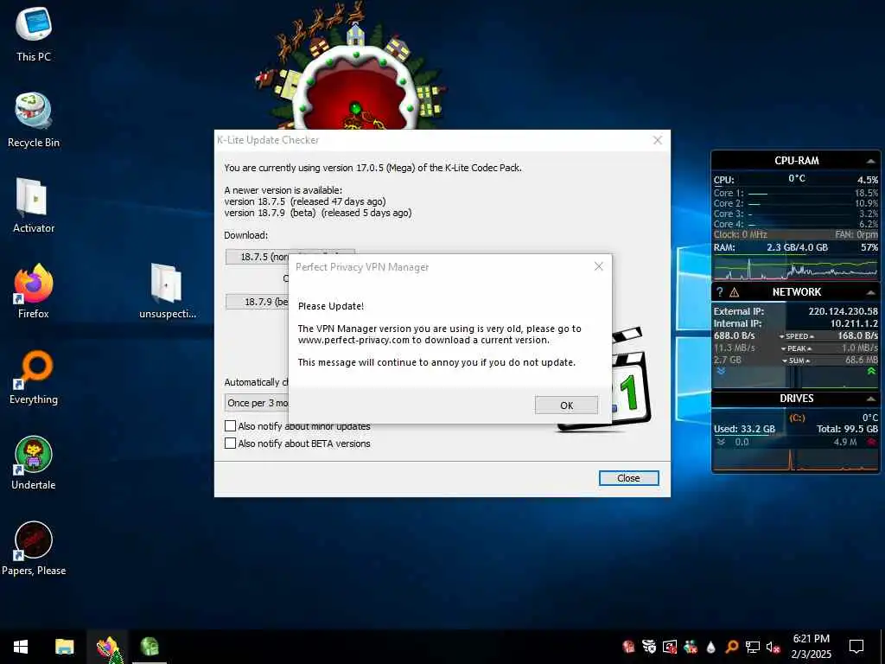Select the Firefox desktop shortcut
The width and height of the screenshot is (885, 664).
coord(34,291)
